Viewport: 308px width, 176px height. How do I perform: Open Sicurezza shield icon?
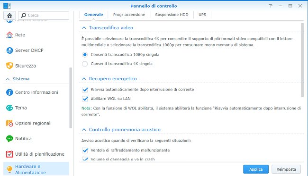tap(9, 66)
